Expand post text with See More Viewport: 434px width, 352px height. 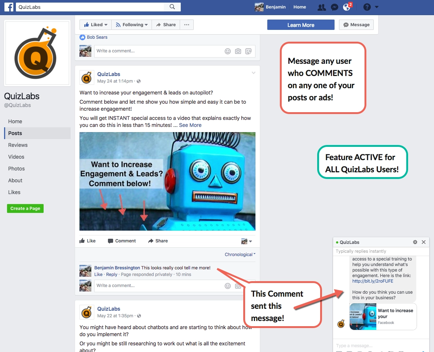[x=190, y=125]
